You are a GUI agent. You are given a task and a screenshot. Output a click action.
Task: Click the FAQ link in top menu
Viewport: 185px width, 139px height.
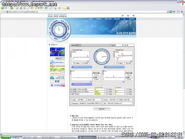tap(124, 19)
